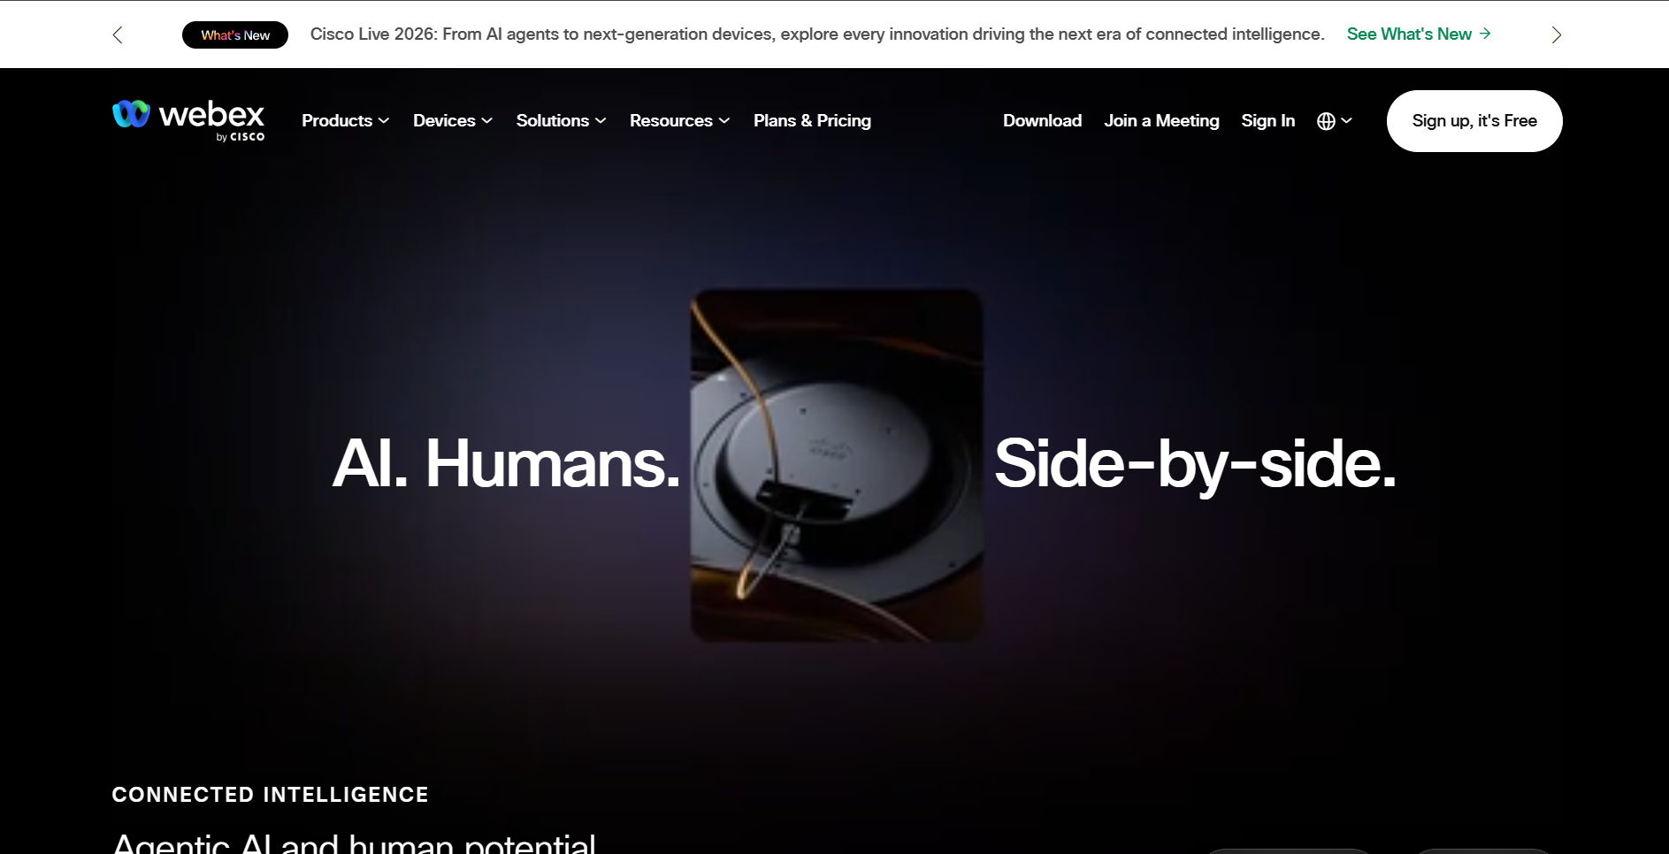
Task: Click the "Side-by-side." headline text
Action: 1195,465
